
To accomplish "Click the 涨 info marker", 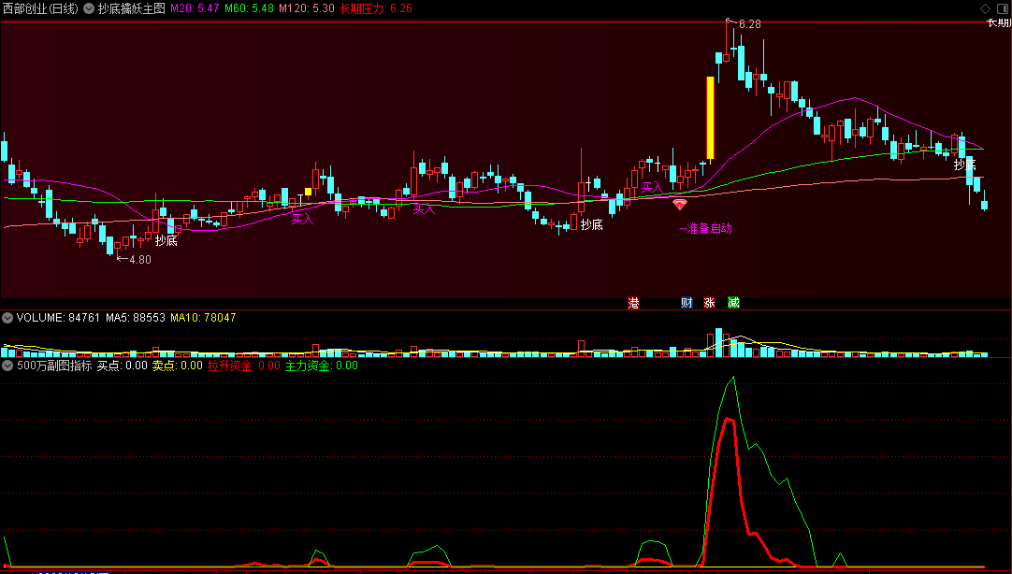I will pos(709,303).
